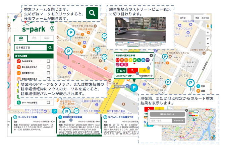Image resolution: width=225 pixels, height=148 pixels.
Task: Click the からのルート button in the route dialog
Action: [x=179, y=121]
